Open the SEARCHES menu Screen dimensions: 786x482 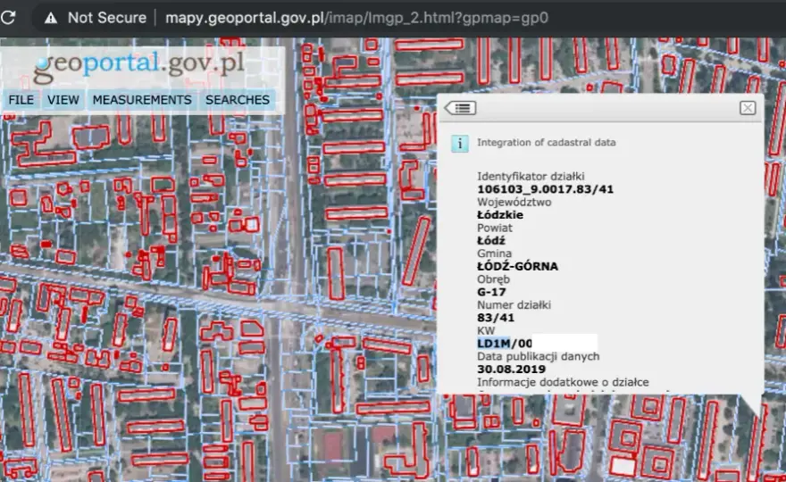237,100
